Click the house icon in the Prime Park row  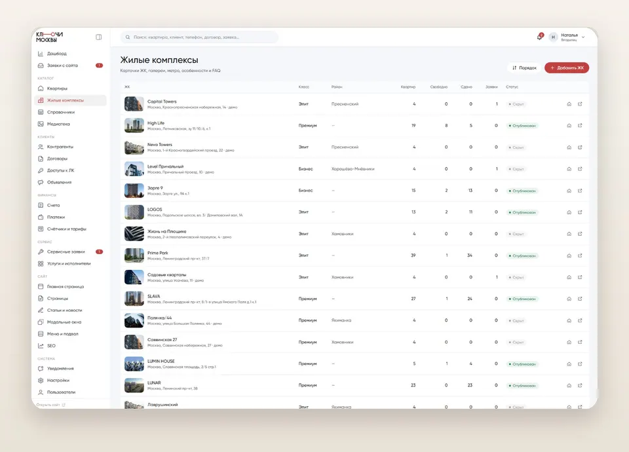coord(569,256)
